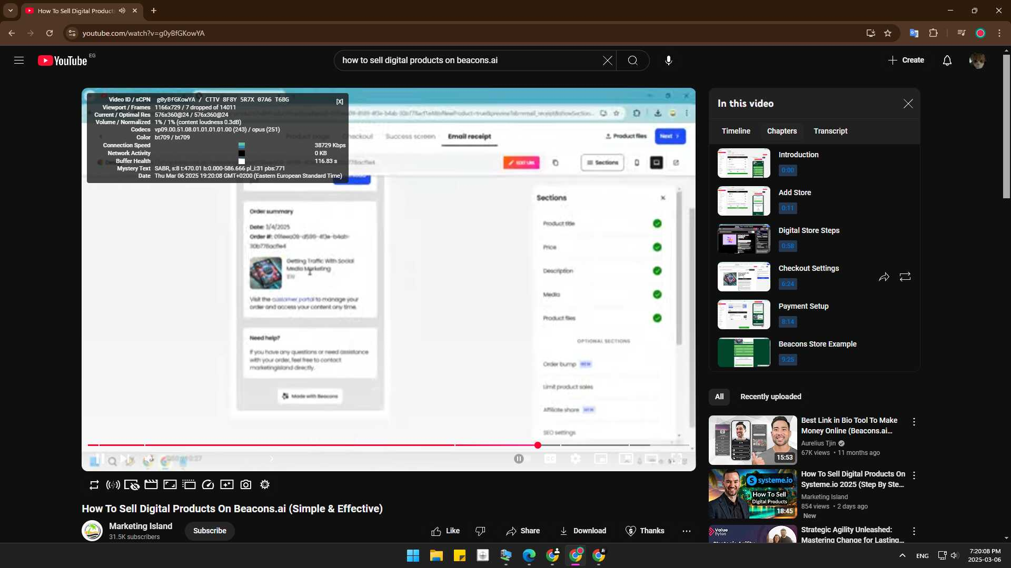This screenshot has height=568, width=1011.
Task: Reload the page
Action: 49,33
